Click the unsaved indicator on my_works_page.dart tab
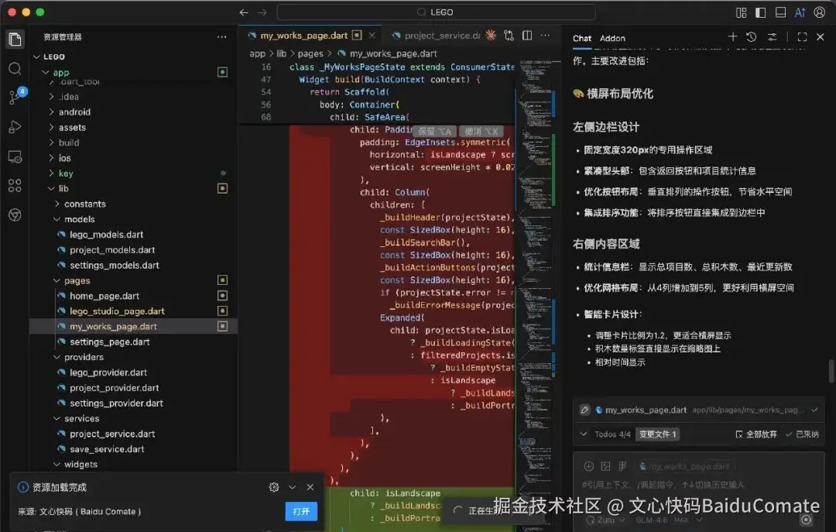This screenshot has width=836, height=532. tap(357, 35)
